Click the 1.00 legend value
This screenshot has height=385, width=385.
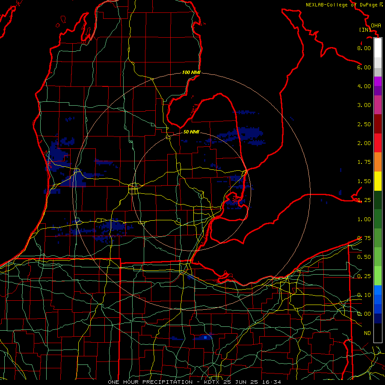coord(364,219)
